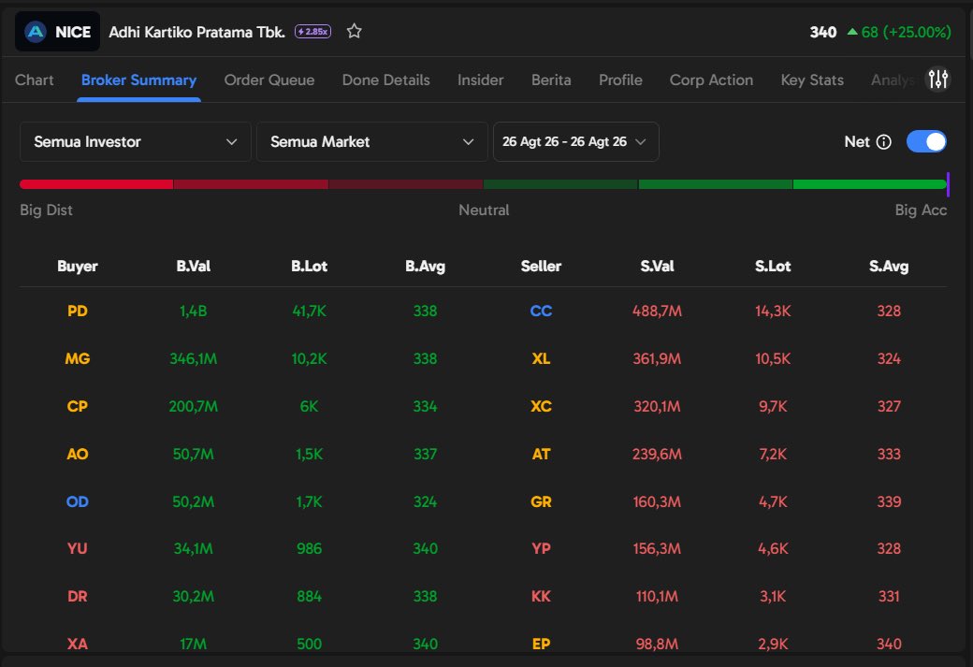Click the 14,3K sell lot cell
Viewport: 973px width, 667px height.
[x=773, y=311]
